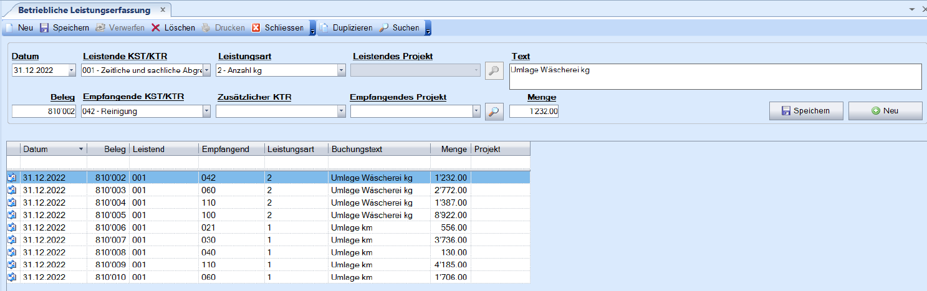Viewport: 927px width, 291px height.
Task: Click the Neu icon in toolbar
Action: [10, 28]
